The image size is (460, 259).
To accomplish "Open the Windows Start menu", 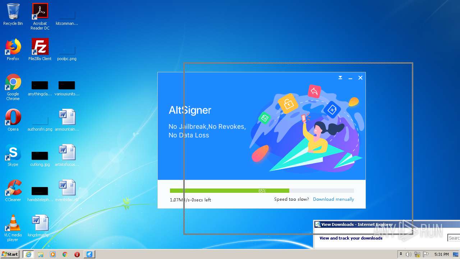I will [10, 254].
